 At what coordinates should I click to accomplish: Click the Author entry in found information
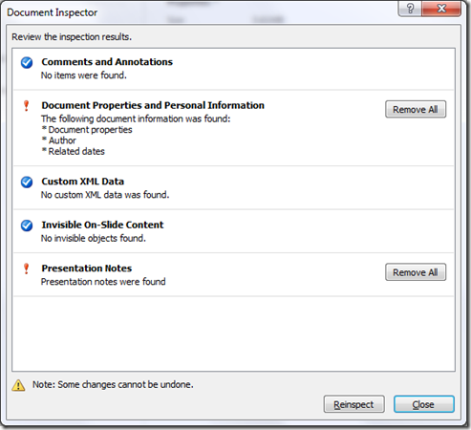[62, 140]
